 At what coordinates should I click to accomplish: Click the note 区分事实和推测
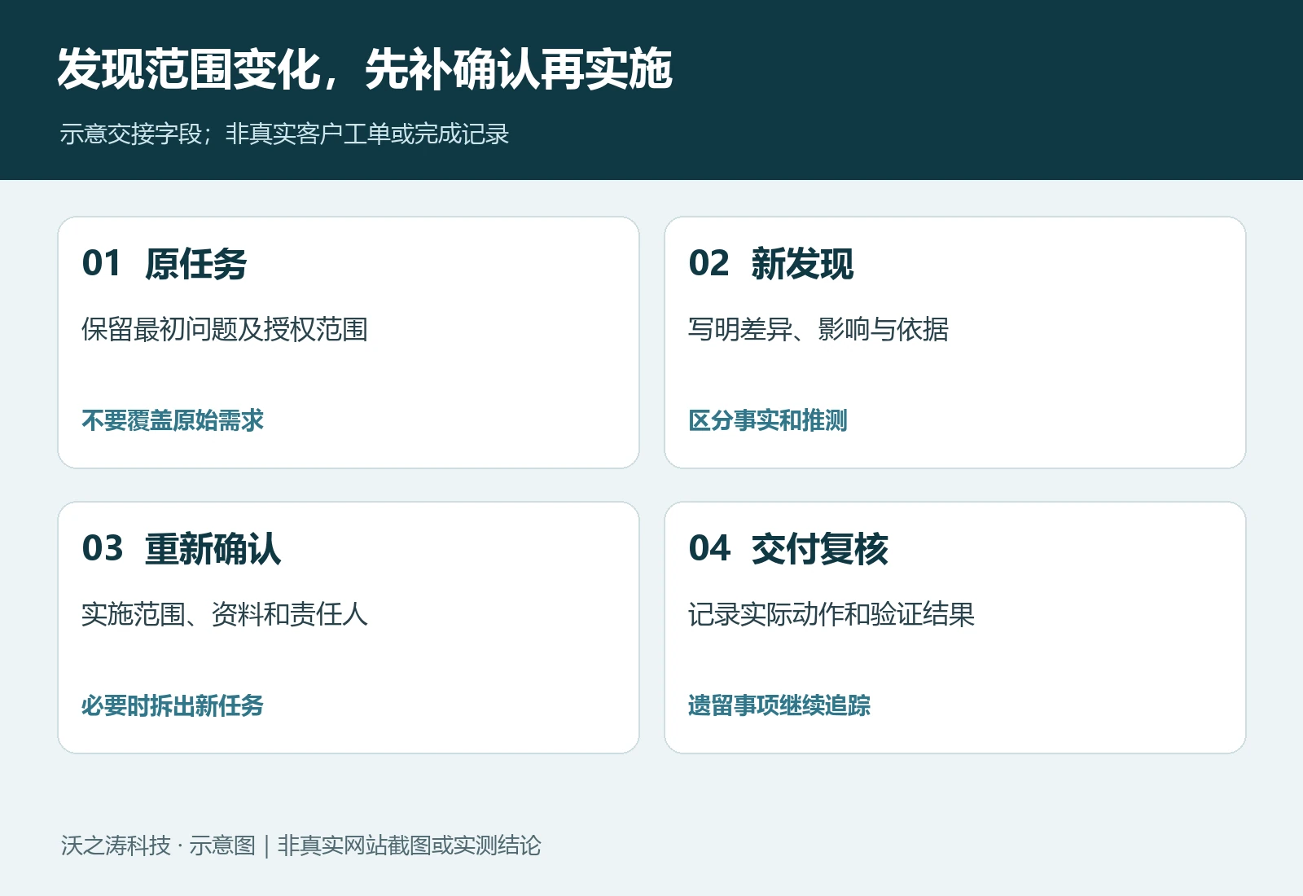768,420
